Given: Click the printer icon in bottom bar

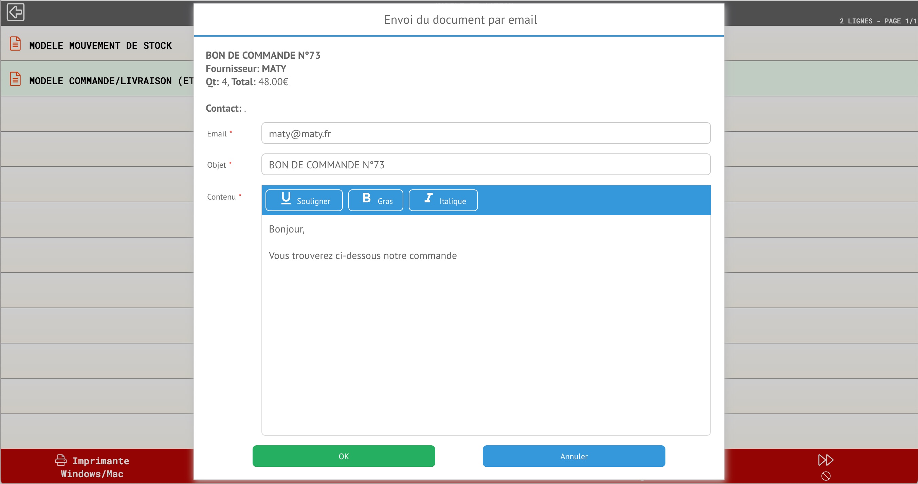Looking at the screenshot, I should 61,460.
